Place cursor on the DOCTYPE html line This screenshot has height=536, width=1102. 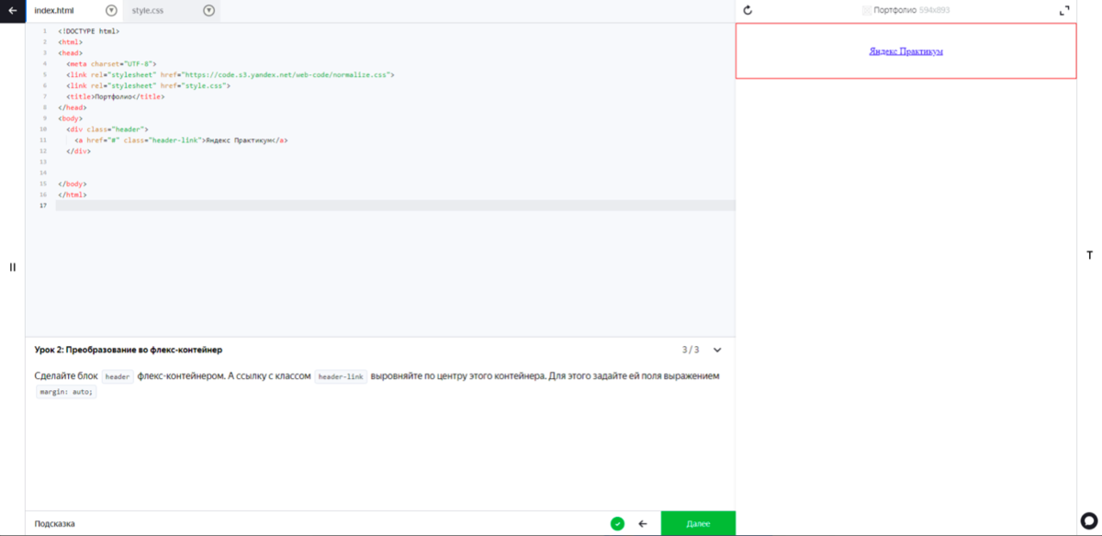(88, 31)
